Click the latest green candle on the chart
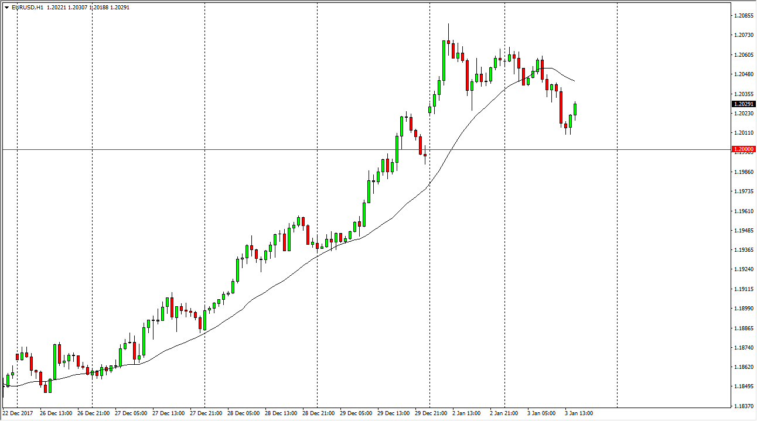 coord(575,109)
